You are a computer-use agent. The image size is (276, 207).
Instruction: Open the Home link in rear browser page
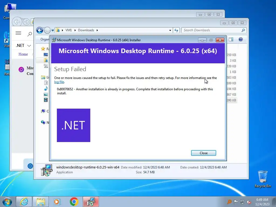coord(23,54)
